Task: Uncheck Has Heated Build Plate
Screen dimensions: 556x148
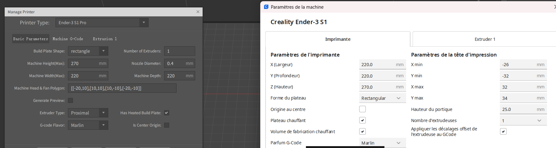Action: [x=167, y=113]
